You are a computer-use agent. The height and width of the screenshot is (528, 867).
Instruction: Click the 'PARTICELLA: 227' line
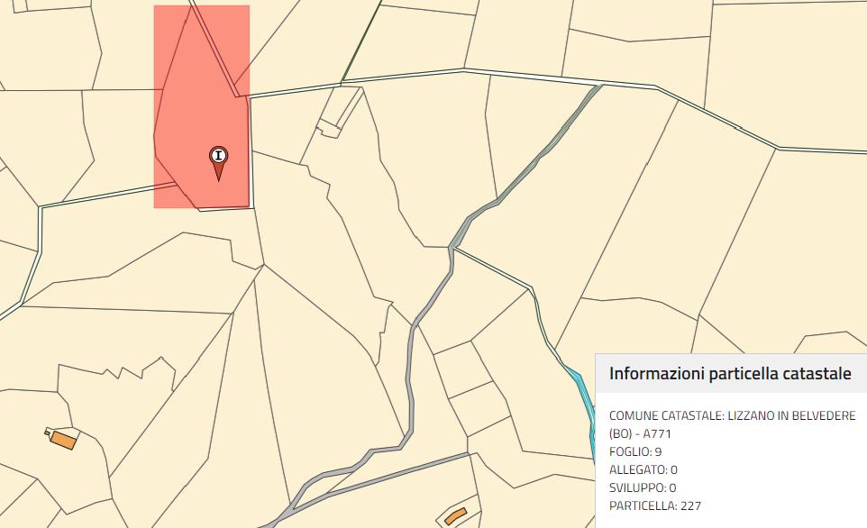pos(654,505)
